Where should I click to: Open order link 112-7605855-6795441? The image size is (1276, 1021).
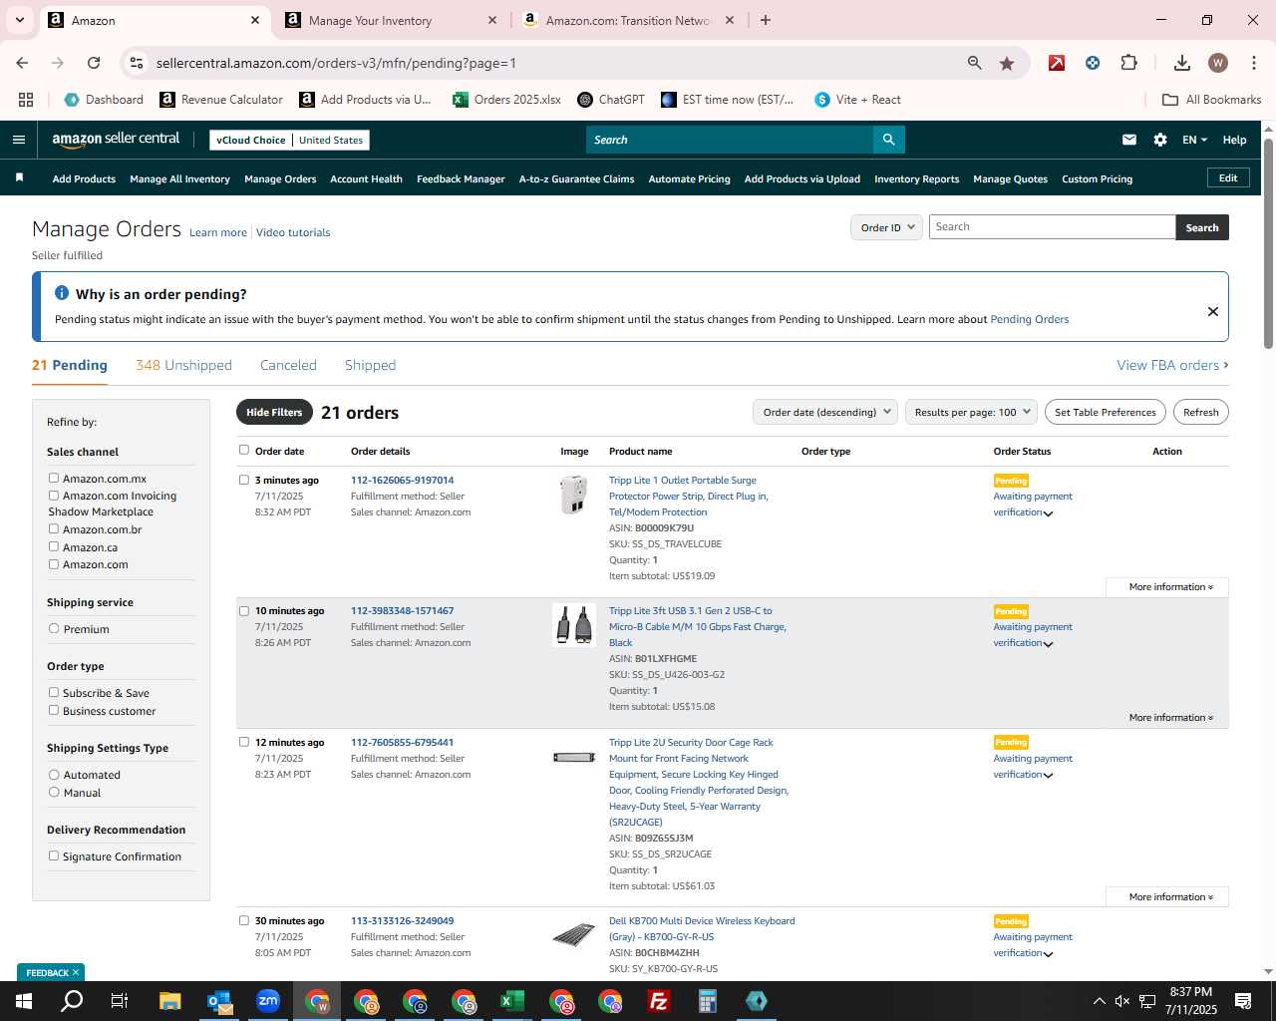tap(402, 742)
